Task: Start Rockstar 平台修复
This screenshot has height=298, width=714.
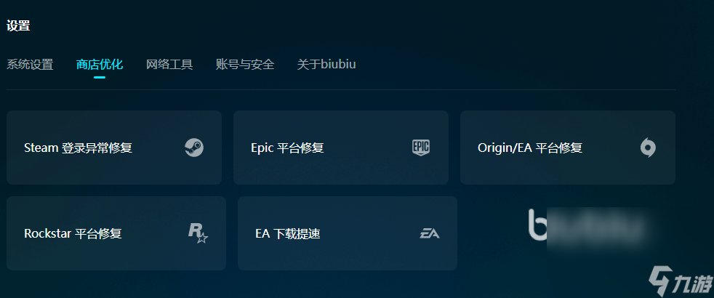Action: tap(116, 233)
